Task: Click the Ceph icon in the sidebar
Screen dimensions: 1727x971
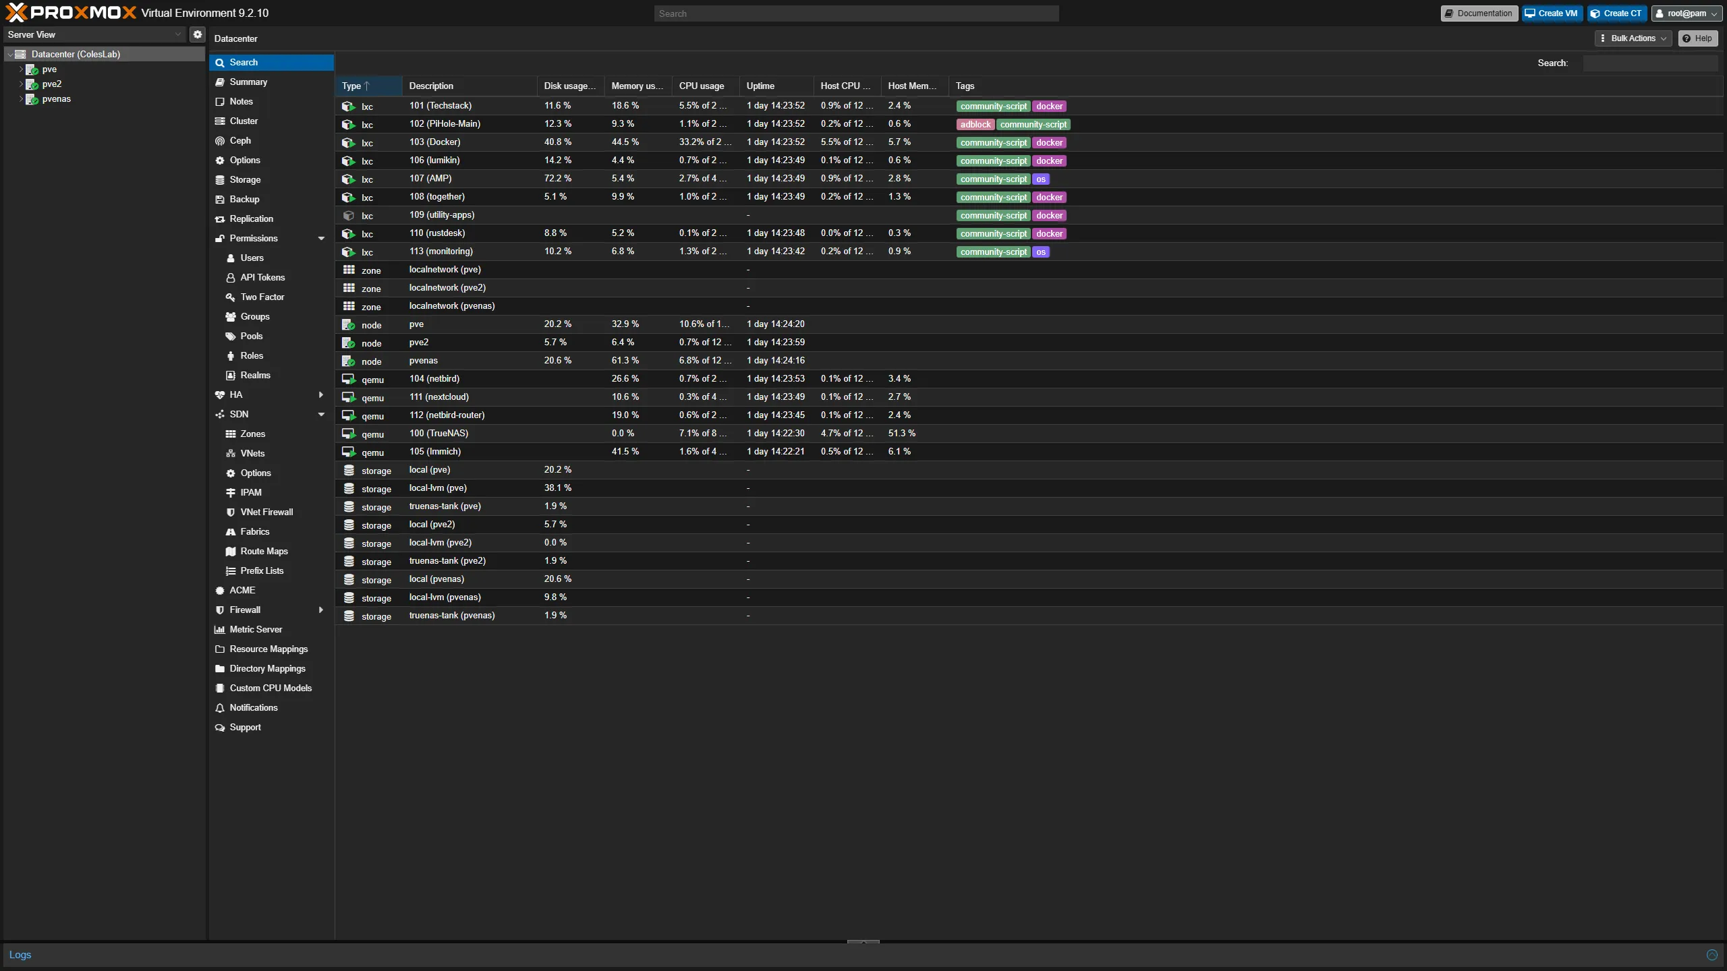Action: click(220, 141)
